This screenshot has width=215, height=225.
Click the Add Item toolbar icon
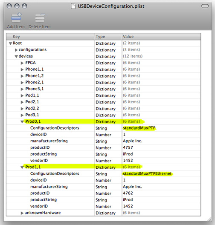16,18
